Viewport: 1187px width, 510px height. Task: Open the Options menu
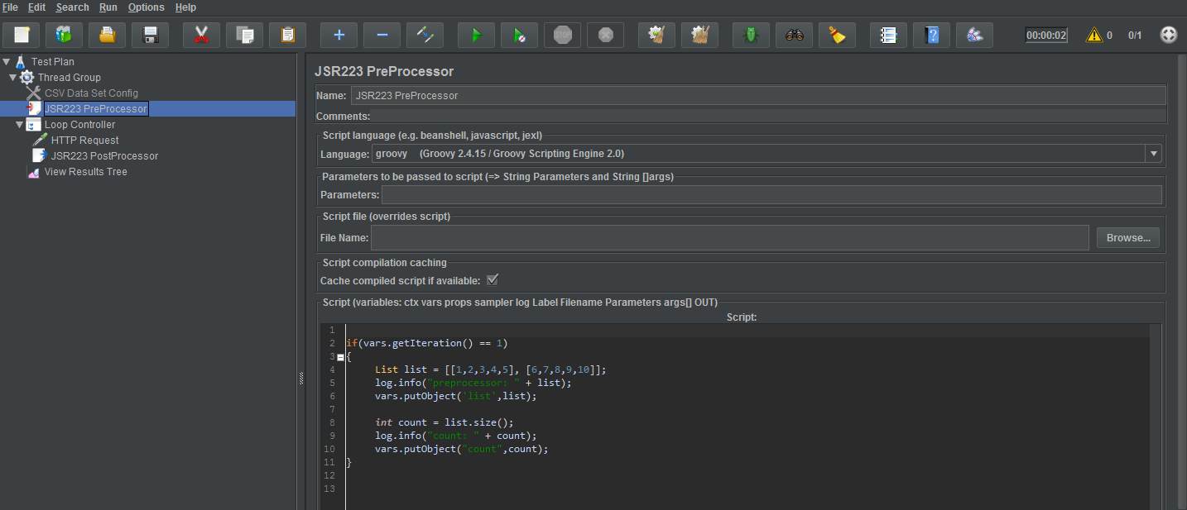[x=147, y=7]
